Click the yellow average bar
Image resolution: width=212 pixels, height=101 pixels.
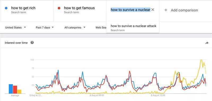(19, 92)
